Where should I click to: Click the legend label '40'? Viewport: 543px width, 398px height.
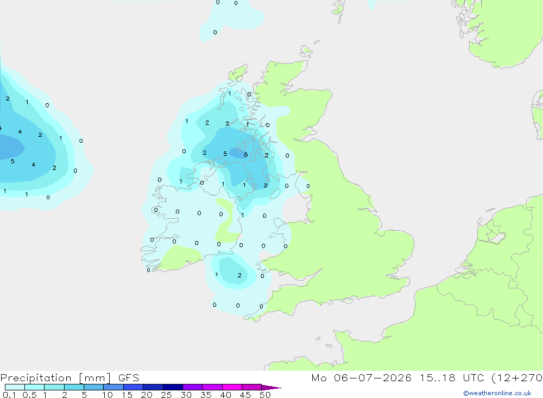(225, 395)
